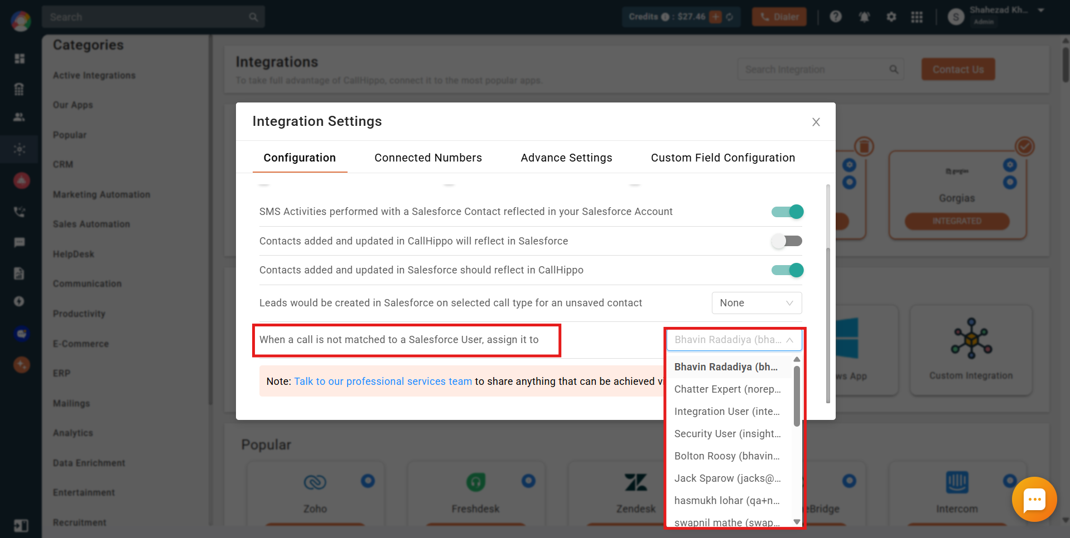Viewport: 1070px width, 538px height.
Task: Switch to Connected Numbers tab
Action: pos(428,158)
